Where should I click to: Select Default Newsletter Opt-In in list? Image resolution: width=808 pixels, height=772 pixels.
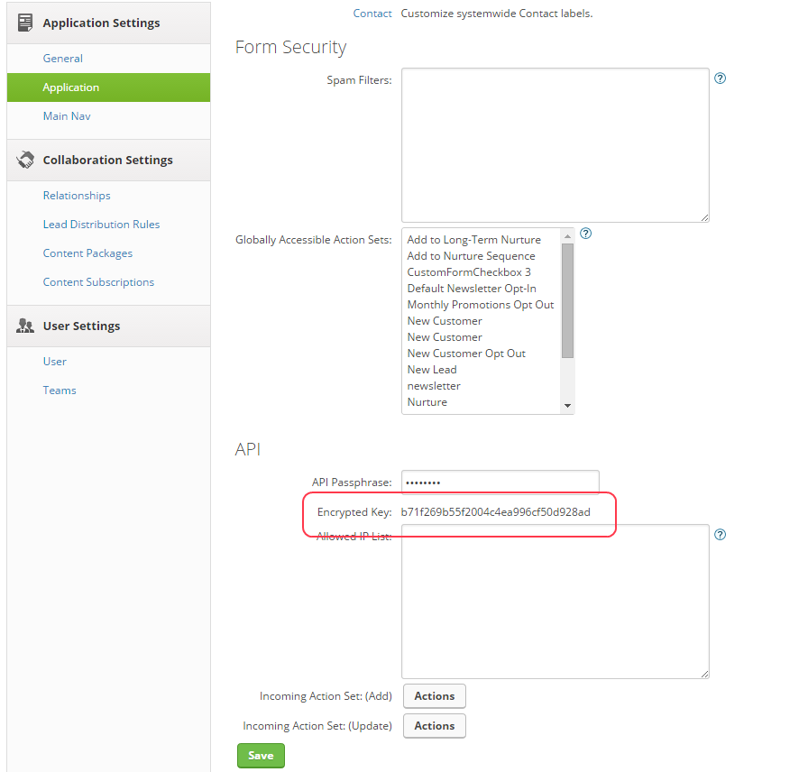click(471, 289)
